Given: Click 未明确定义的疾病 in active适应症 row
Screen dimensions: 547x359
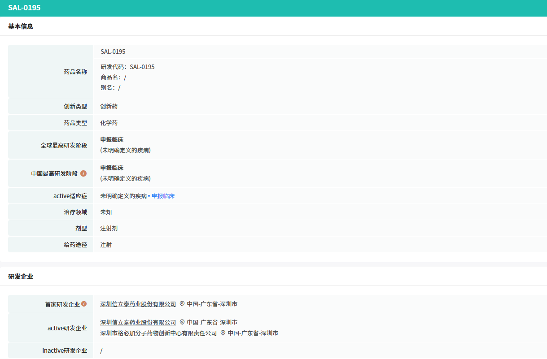Looking at the screenshot, I should (123, 196).
